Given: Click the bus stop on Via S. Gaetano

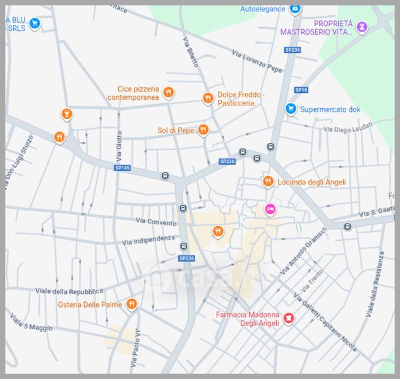Looking at the screenshot, I should (347, 226).
